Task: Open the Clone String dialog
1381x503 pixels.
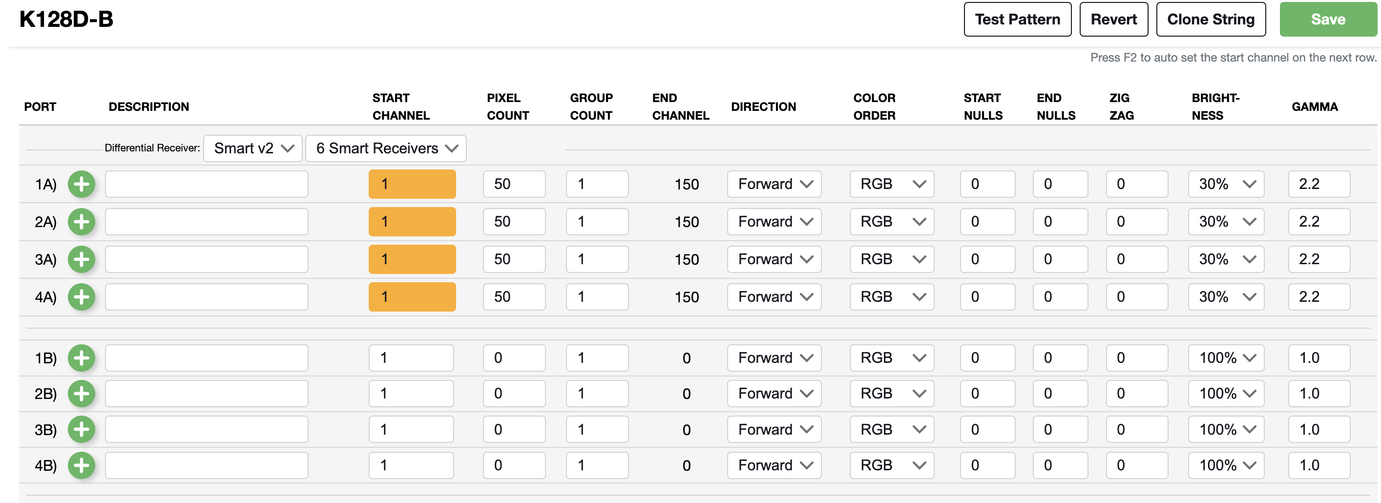Action: (1211, 20)
